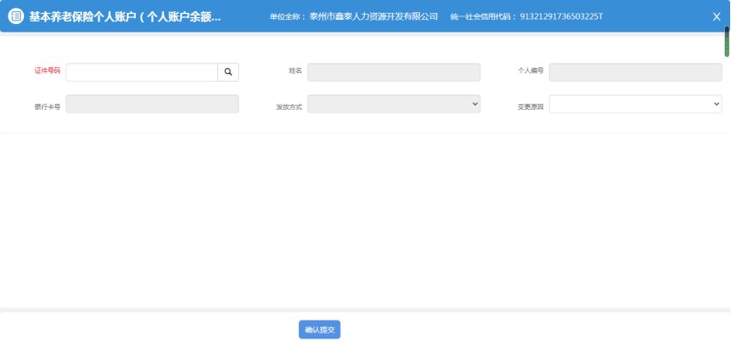Image resolution: width=731 pixels, height=348 pixels.
Task: Click the 基本养老保险个人账户 dialog title
Action: 125,16
